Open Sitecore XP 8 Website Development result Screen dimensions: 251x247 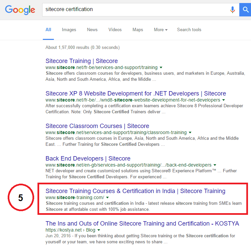(136, 94)
